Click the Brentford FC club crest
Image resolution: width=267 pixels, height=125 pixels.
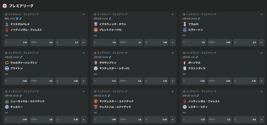96,30
